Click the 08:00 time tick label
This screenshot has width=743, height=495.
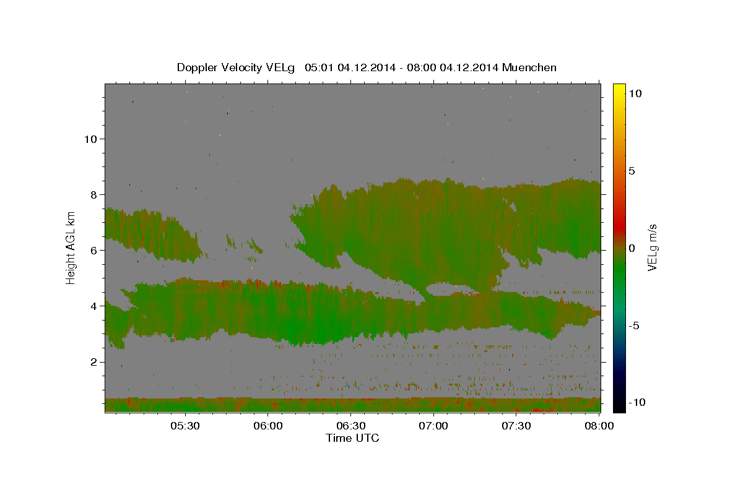pos(599,426)
